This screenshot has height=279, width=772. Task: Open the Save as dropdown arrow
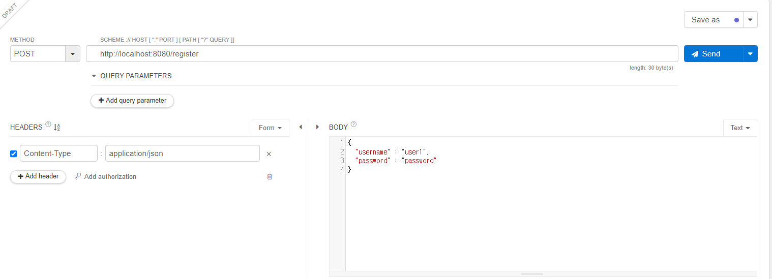(750, 20)
